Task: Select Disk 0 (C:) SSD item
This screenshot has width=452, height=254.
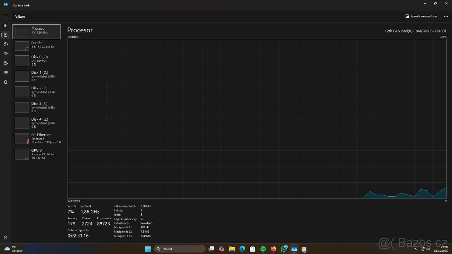Action: 37,61
